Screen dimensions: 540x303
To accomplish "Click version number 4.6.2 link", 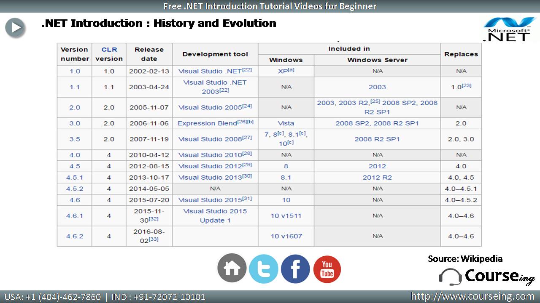I will pos(75,236).
